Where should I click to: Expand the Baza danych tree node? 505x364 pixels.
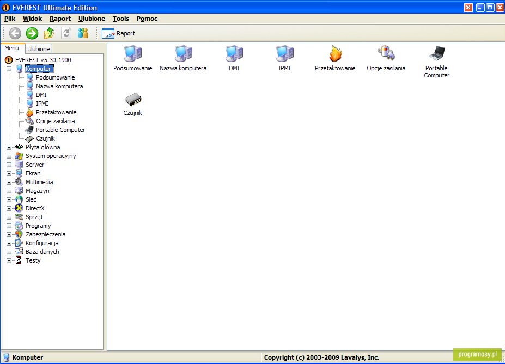[x=9, y=252]
